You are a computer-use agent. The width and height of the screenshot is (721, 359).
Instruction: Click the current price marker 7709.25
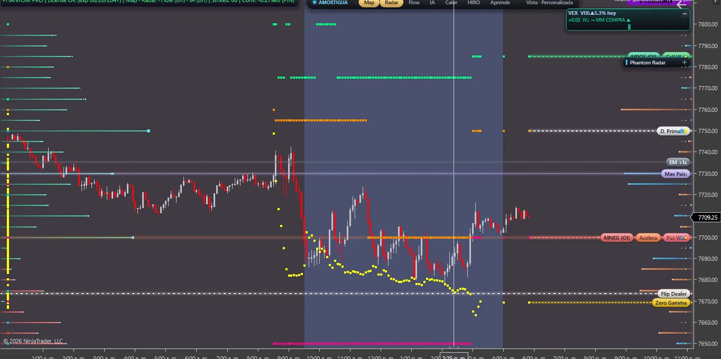(x=707, y=217)
